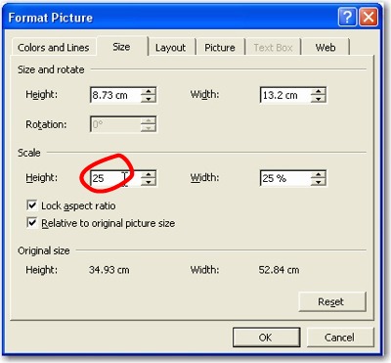Increase Size Height with the up spinner arrow
This screenshot has height=363, width=391.
(149, 91)
